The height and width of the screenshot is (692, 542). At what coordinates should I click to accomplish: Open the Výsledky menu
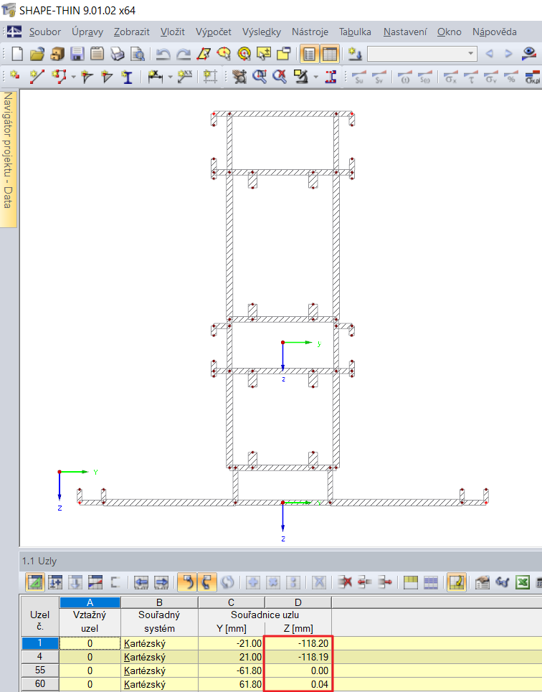(262, 32)
